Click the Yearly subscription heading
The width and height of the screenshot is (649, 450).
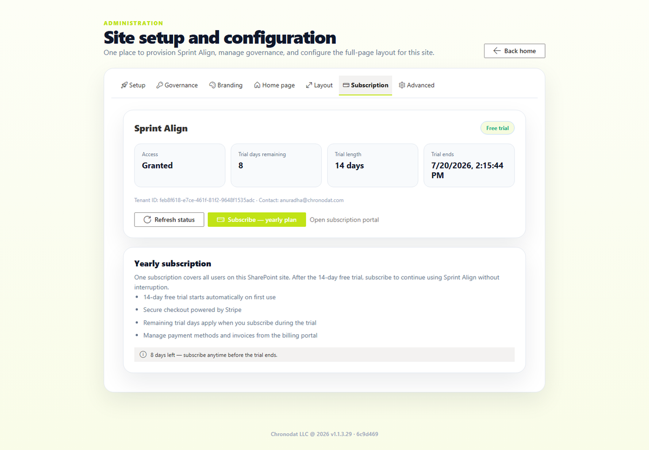coord(173,264)
